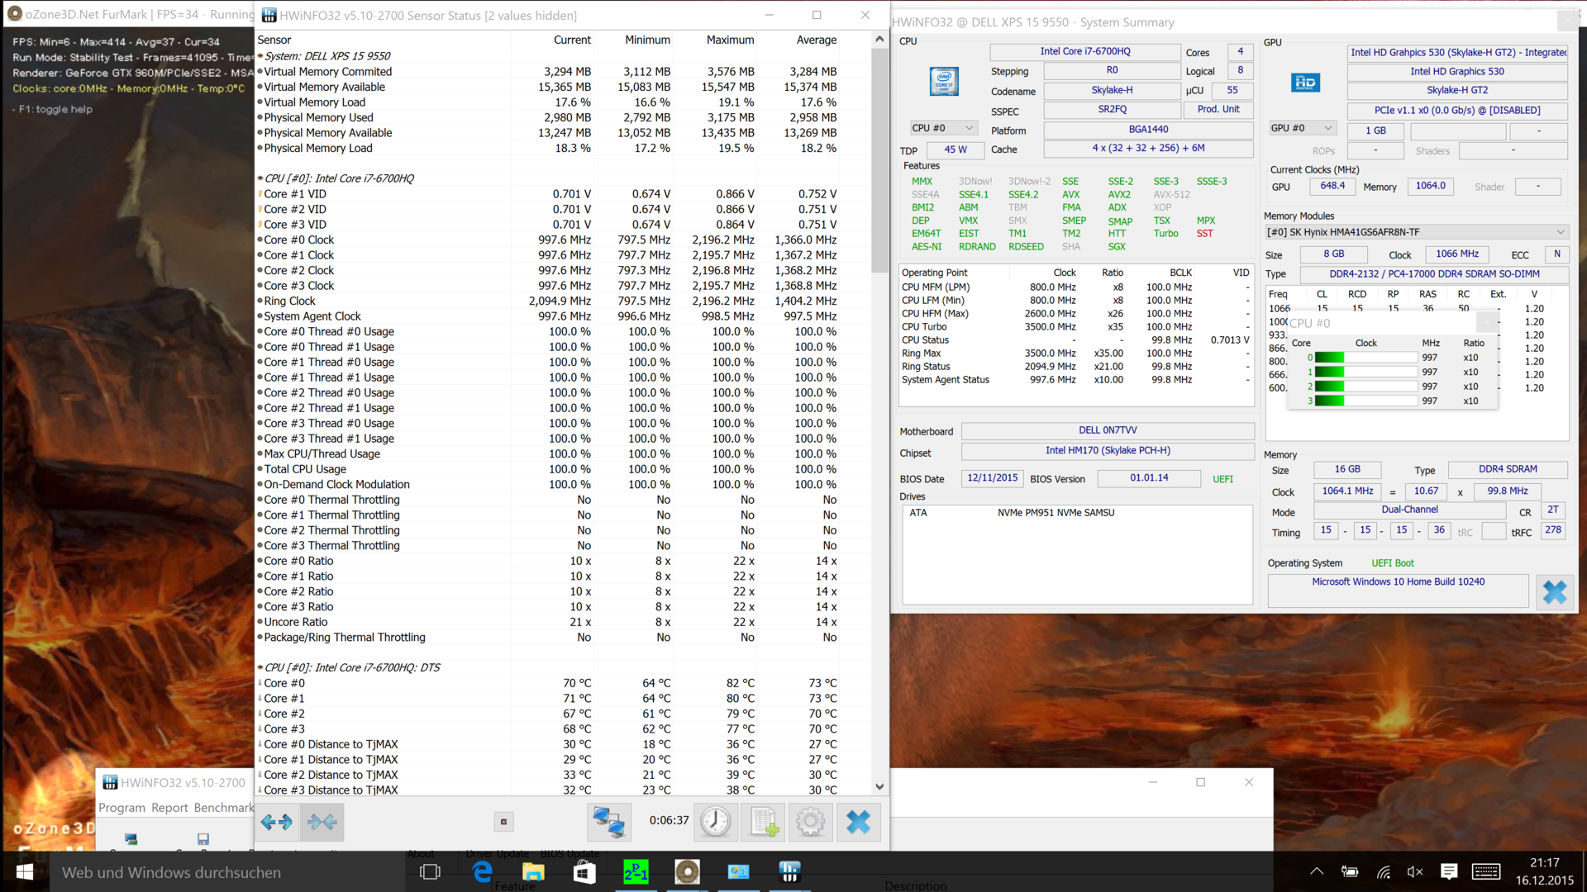The image size is (1587, 892).
Task: Open the SK Hynix memory module dropdown
Action: [x=1416, y=232]
